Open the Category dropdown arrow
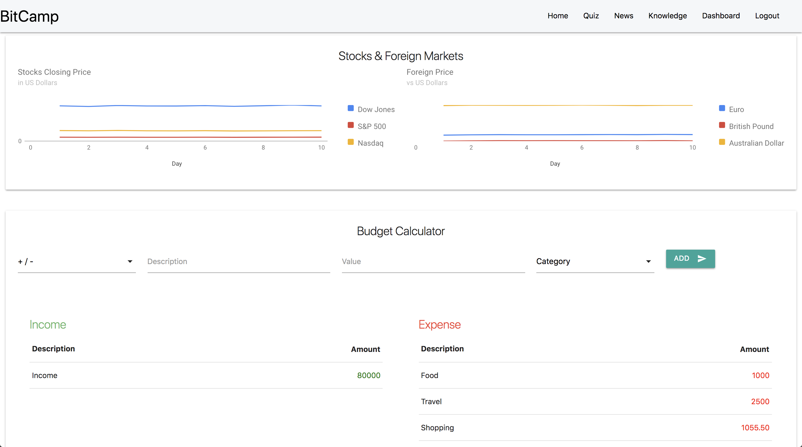 (x=648, y=261)
